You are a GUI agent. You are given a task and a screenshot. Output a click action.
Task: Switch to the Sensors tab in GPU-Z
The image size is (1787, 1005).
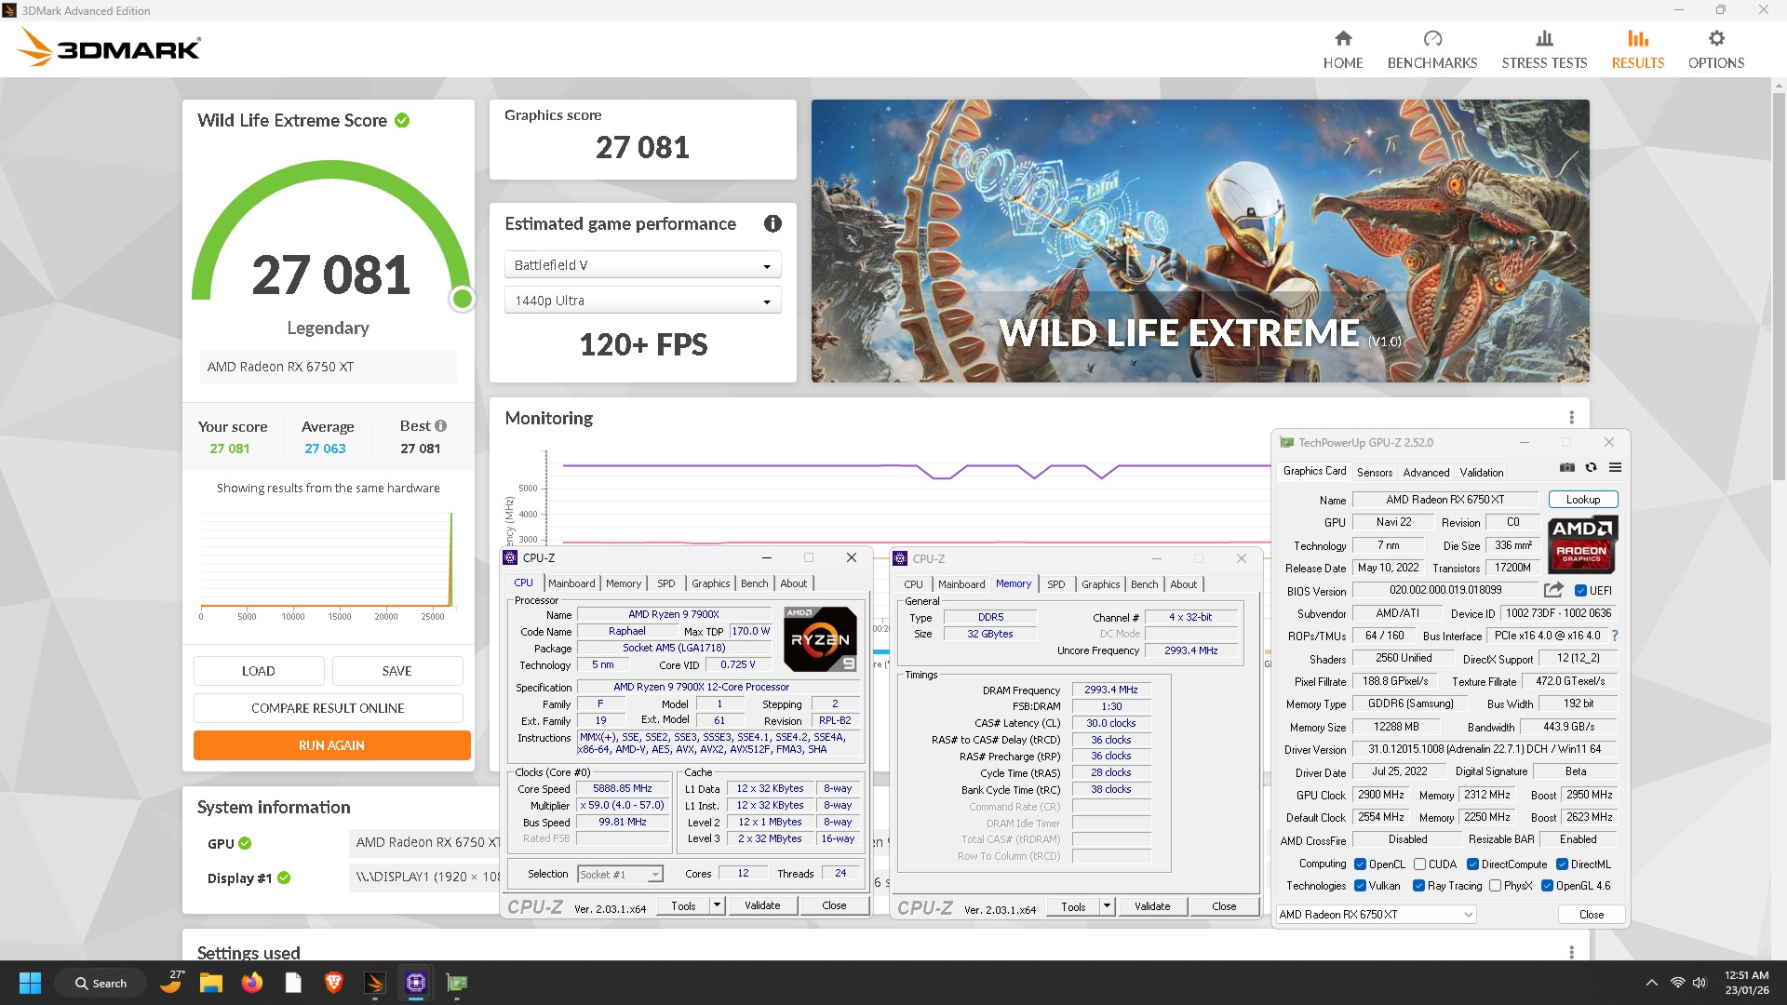(x=1374, y=472)
